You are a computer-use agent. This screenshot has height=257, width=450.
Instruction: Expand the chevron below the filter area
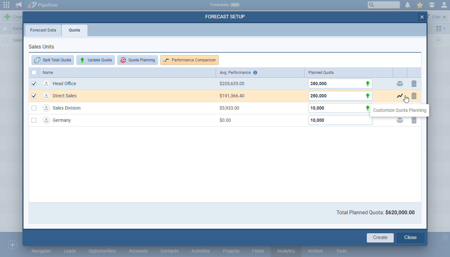point(438,40)
